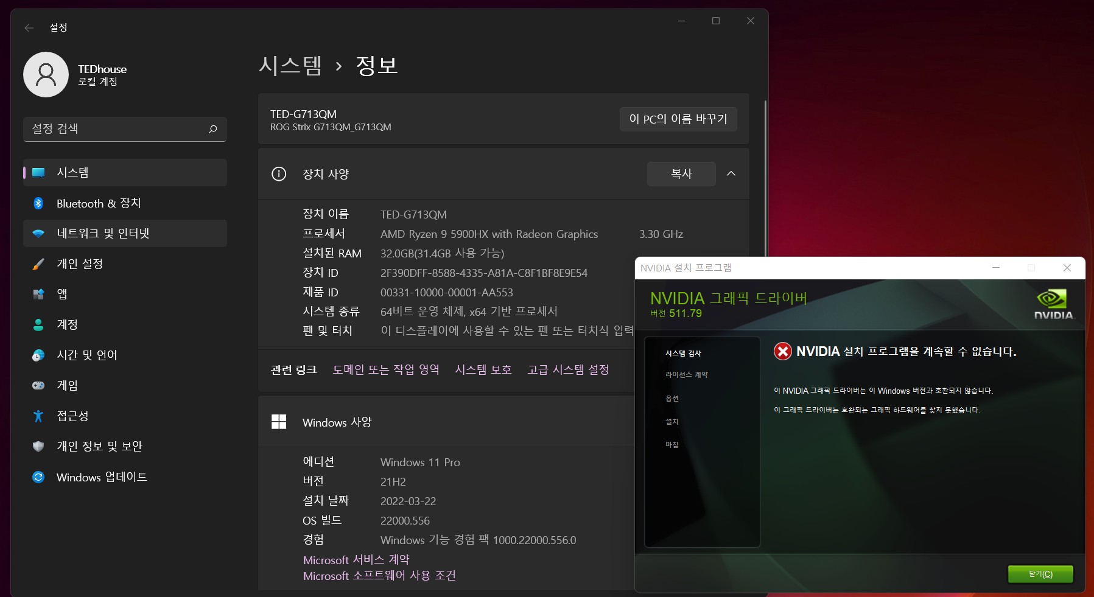This screenshot has width=1094, height=597.
Task: Open Windows 업데이트 category
Action: click(125, 477)
